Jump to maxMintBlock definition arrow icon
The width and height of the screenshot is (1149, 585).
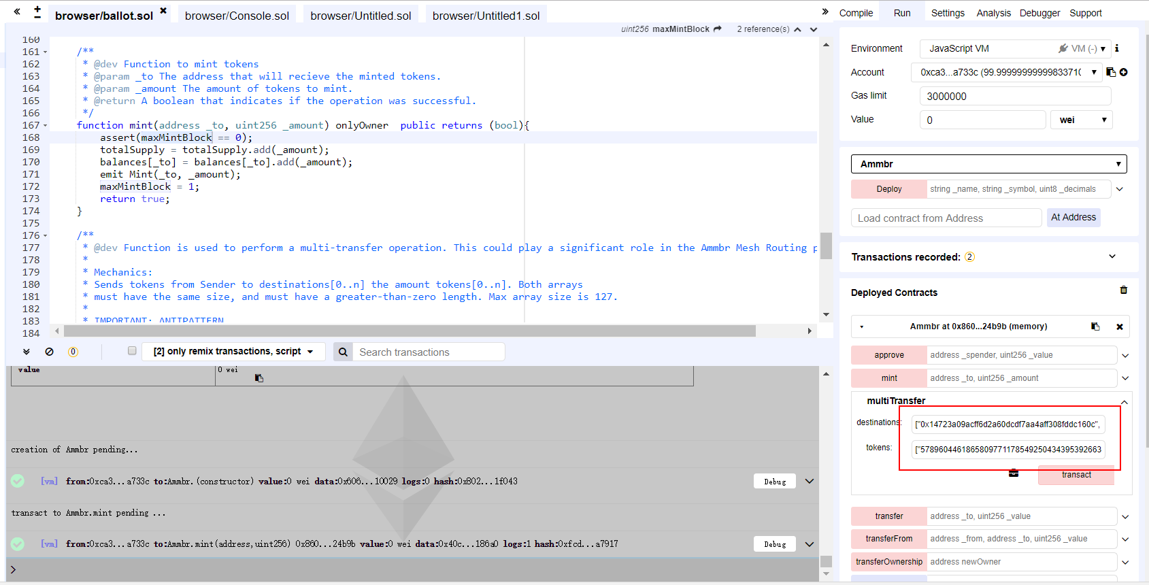pos(718,29)
